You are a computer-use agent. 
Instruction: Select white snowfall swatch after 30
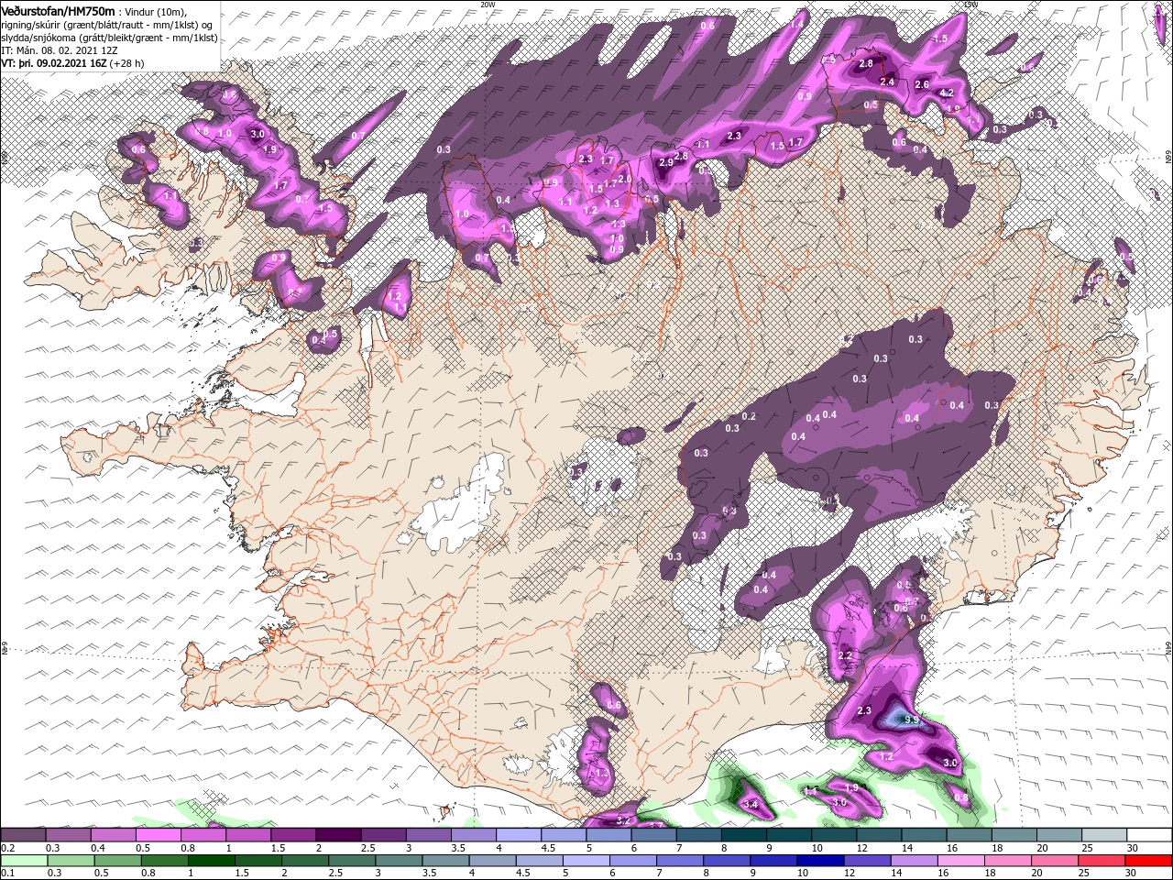point(1149,835)
